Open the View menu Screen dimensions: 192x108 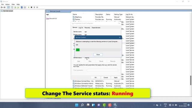coord(13,4)
